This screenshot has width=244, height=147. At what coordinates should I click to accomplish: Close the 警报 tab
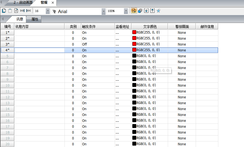pyautogui.click(x=53, y=3)
